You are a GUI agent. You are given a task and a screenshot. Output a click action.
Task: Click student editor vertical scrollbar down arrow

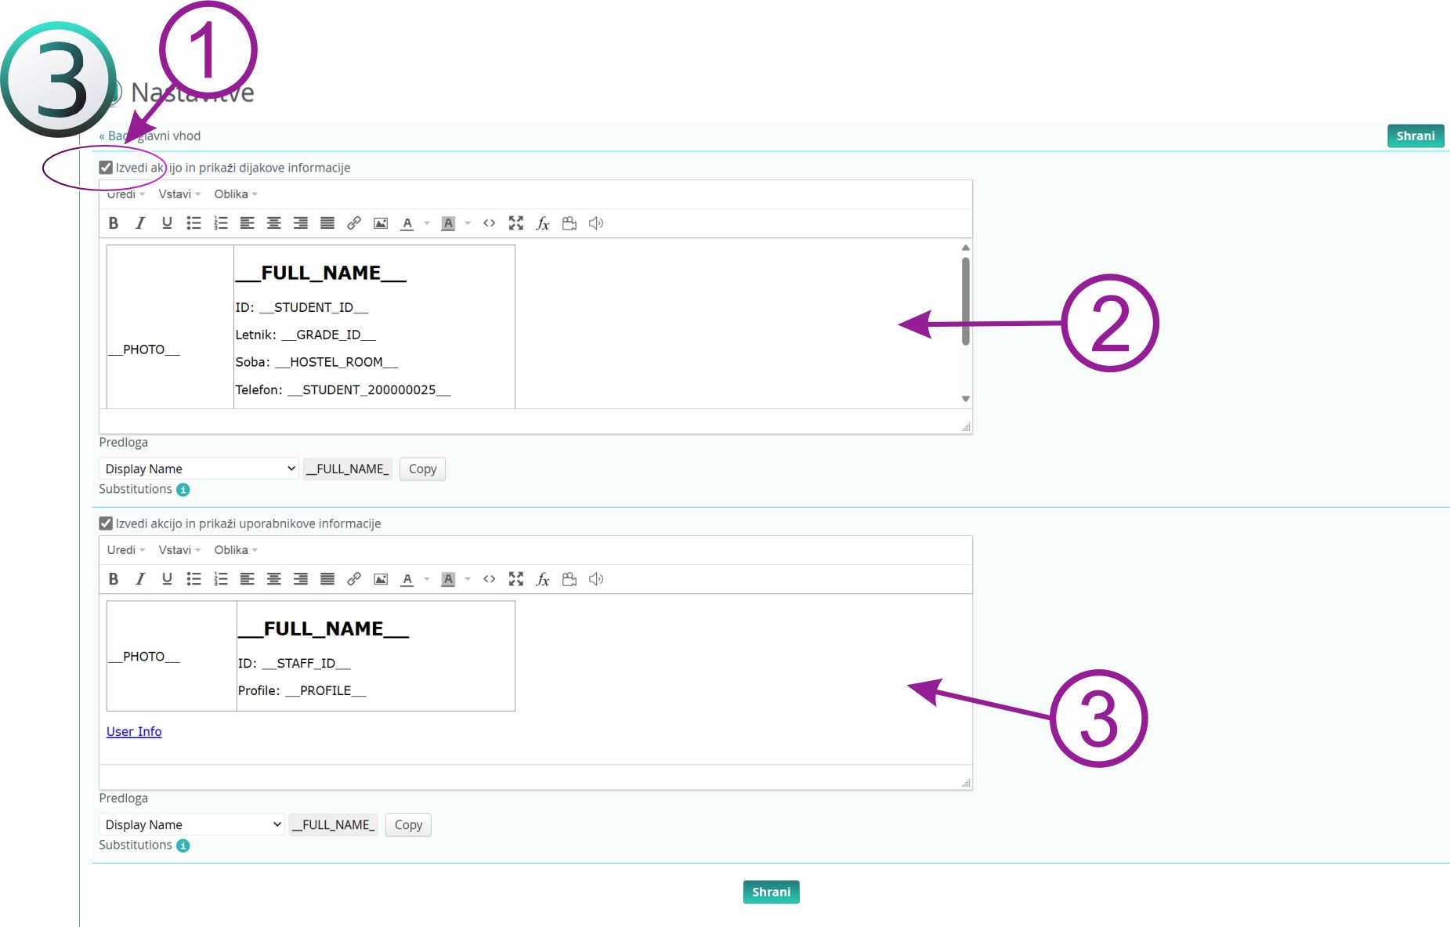pyautogui.click(x=966, y=399)
